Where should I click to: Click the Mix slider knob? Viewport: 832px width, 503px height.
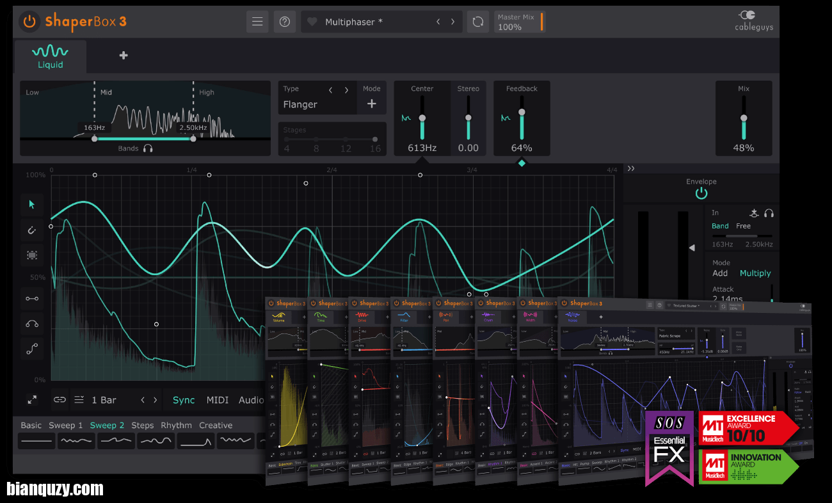(x=744, y=118)
